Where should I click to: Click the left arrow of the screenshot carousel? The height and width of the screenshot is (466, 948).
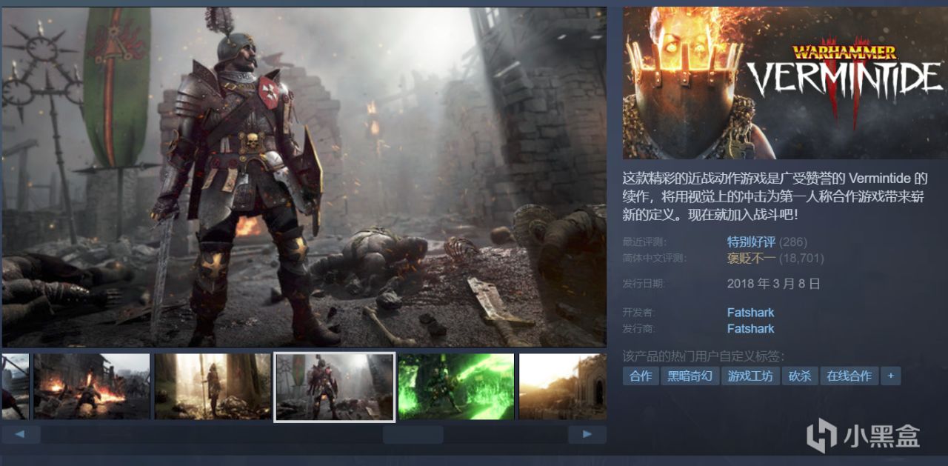[x=21, y=434]
